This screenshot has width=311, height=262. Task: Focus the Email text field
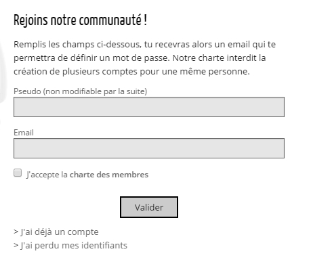pyautogui.click(x=149, y=148)
